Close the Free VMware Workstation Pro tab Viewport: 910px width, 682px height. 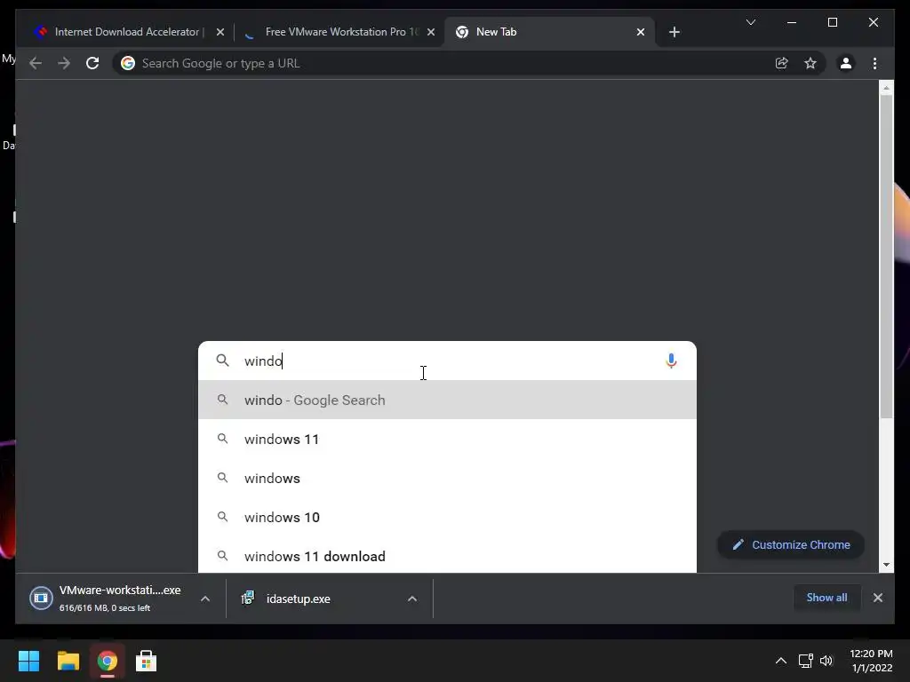(x=431, y=32)
